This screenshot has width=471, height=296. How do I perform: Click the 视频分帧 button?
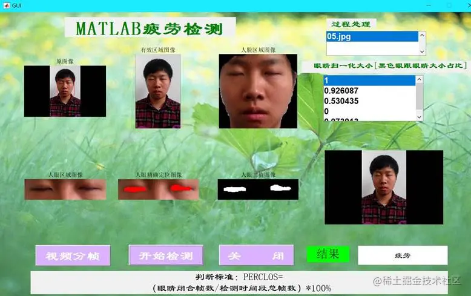pos(73,255)
